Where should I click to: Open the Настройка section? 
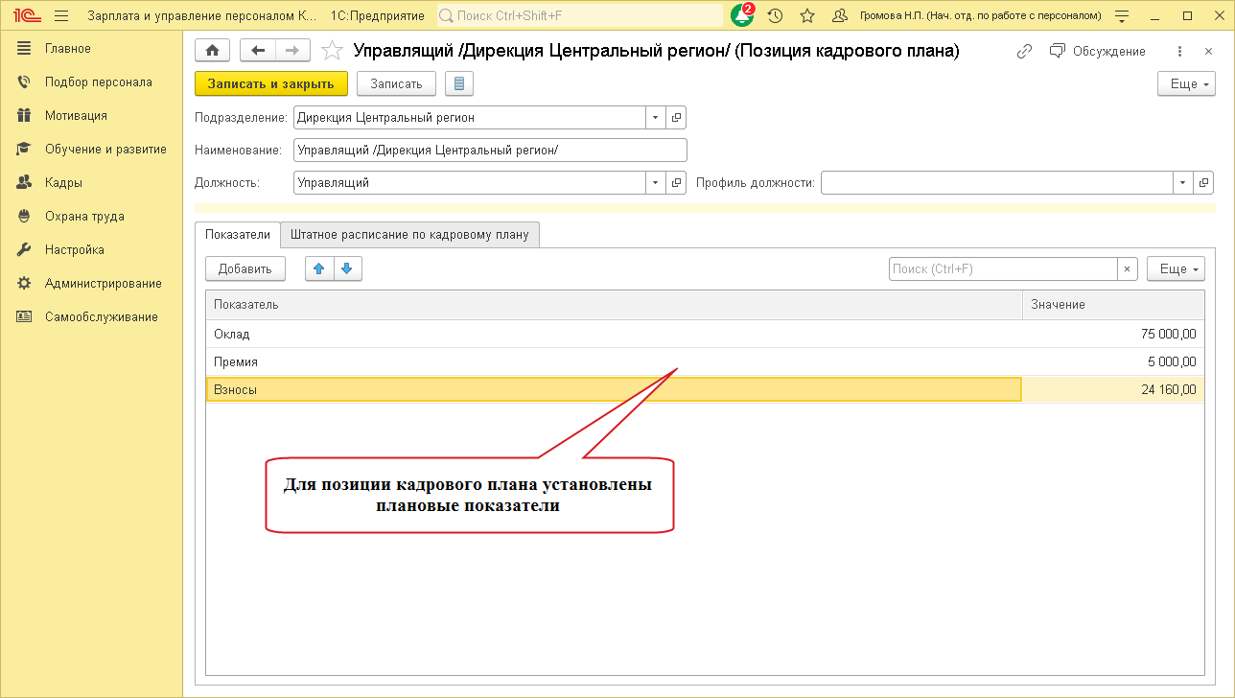74,250
